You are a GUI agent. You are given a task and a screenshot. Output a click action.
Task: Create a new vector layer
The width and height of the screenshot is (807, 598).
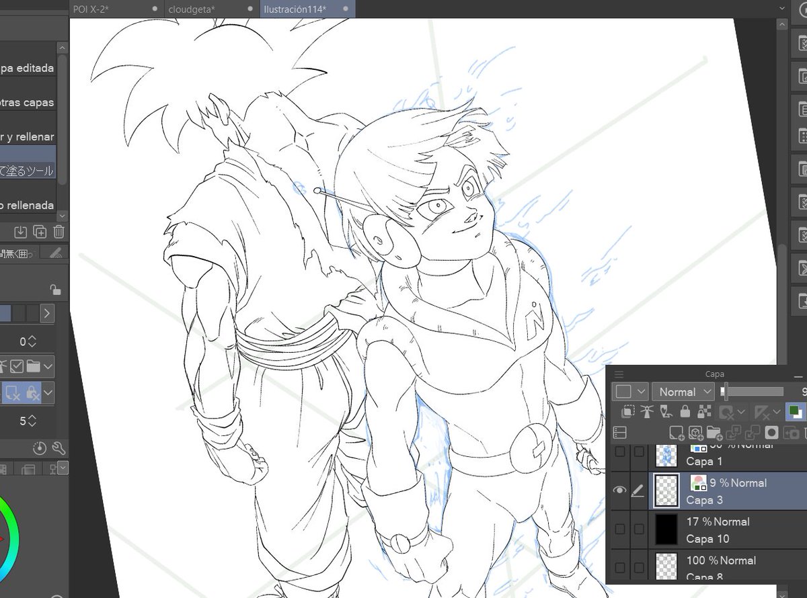pyautogui.click(x=695, y=433)
